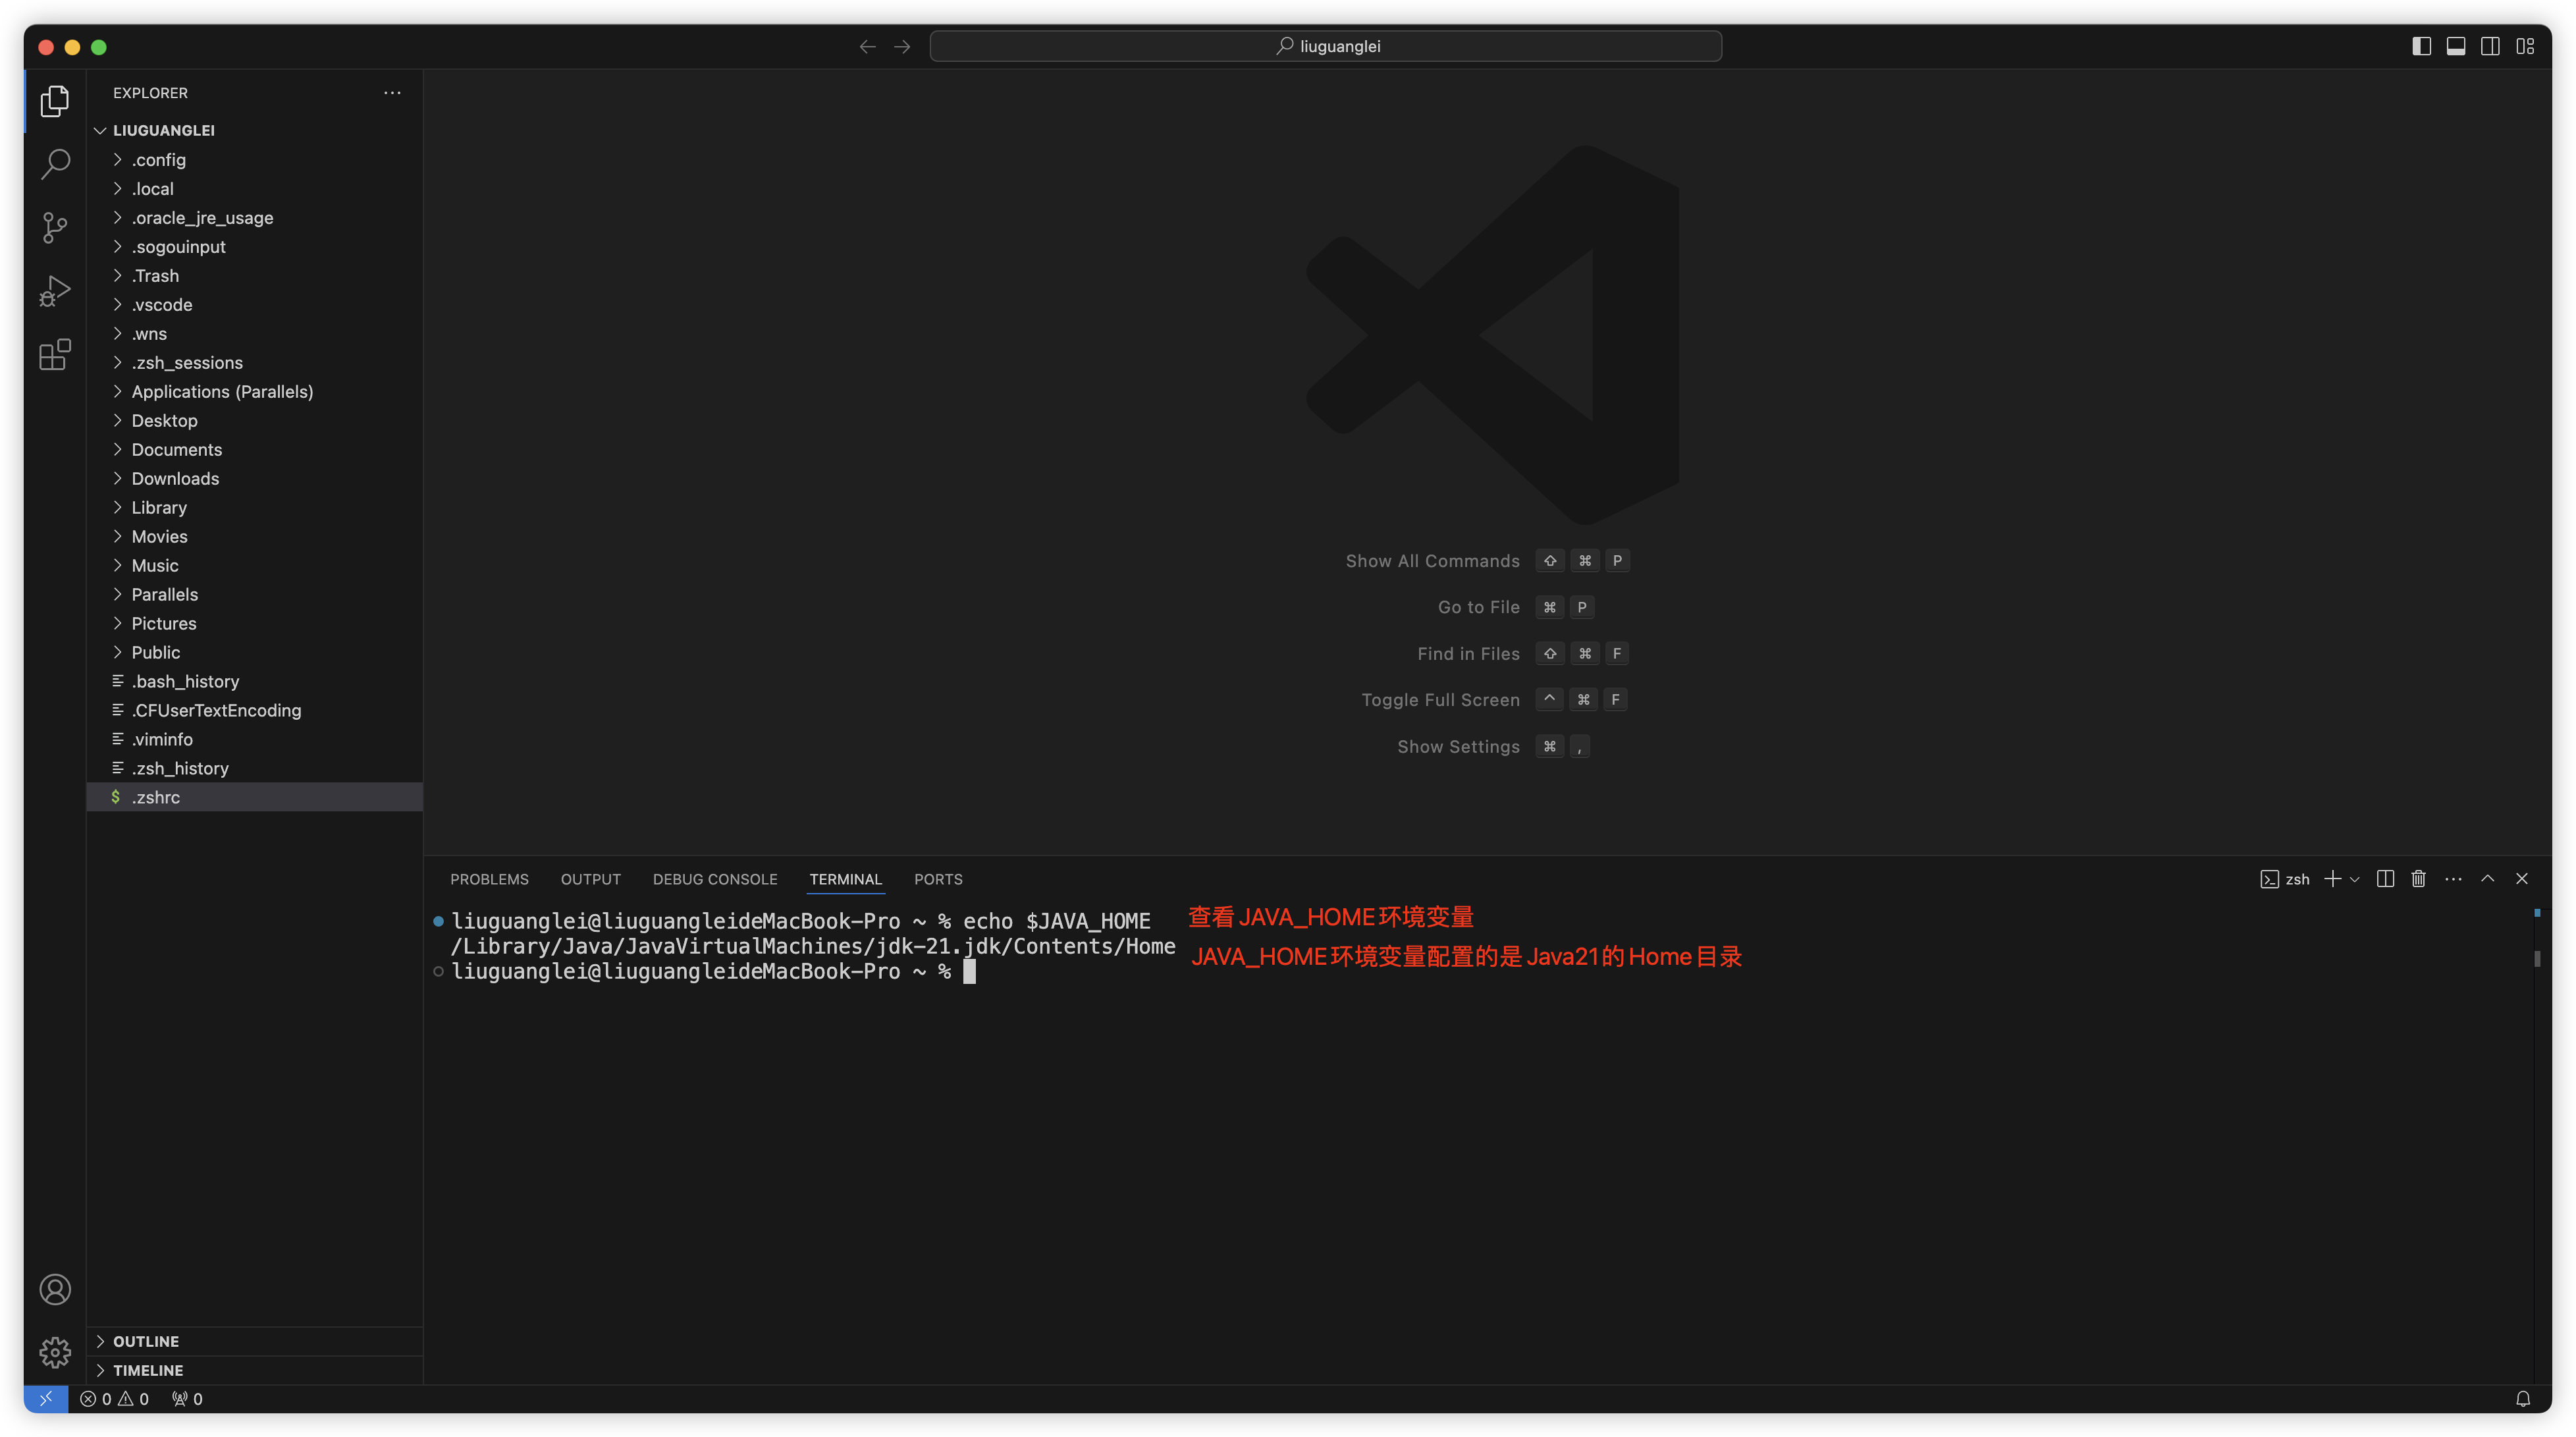Click errors and warnings status indicator

point(114,1399)
